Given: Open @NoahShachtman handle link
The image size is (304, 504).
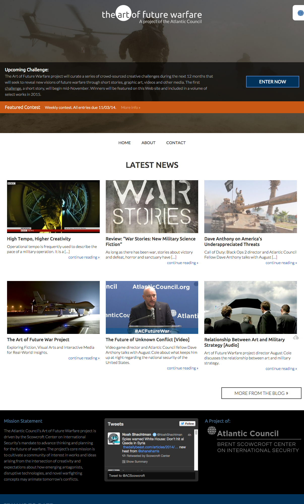Looking at the screenshot, I should coord(170,435).
